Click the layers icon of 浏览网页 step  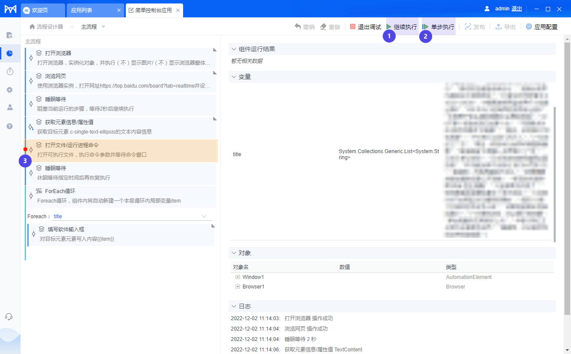(39, 76)
